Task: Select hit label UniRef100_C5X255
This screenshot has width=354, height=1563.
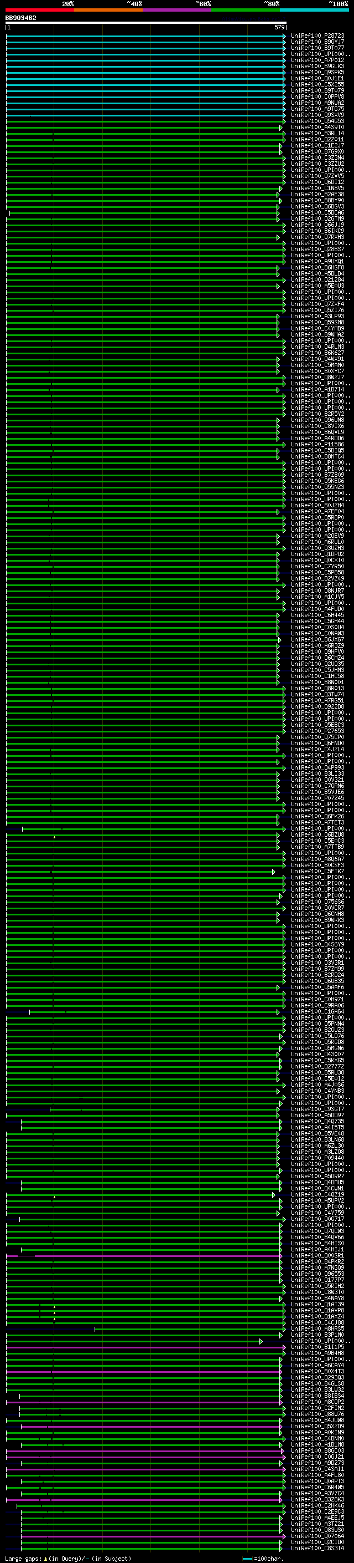Action: pyautogui.click(x=317, y=84)
